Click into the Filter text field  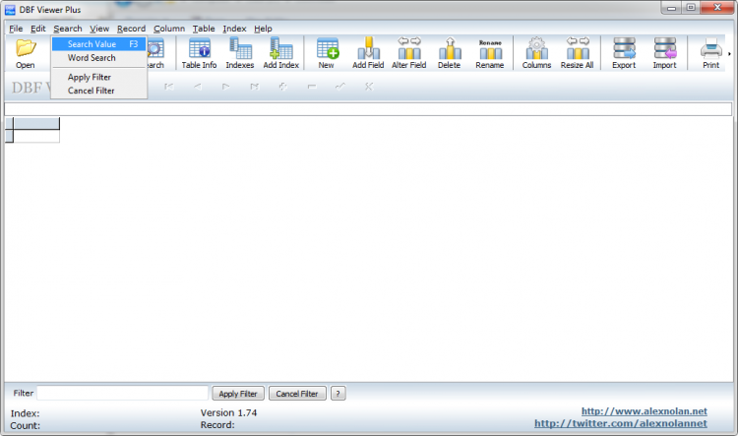(x=122, y=393)
